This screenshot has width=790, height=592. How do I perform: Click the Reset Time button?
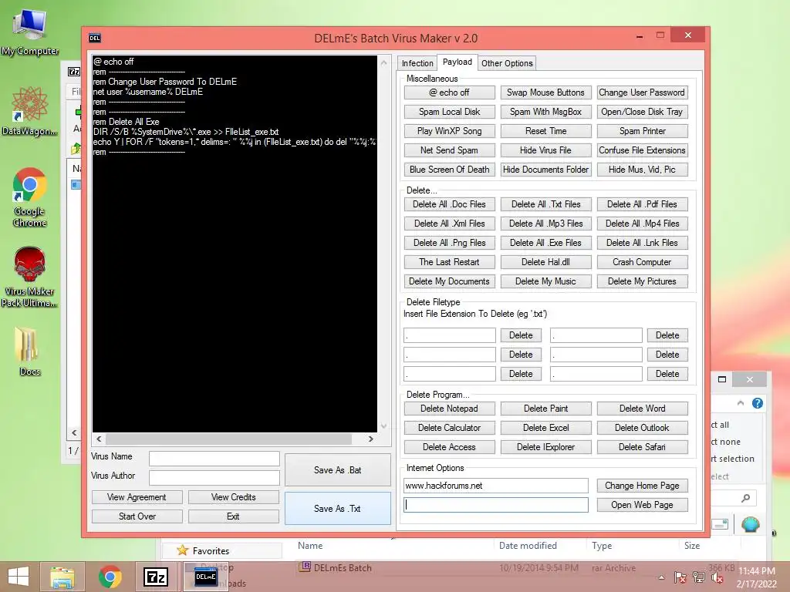pyautogui.click(x=545, y=131)
